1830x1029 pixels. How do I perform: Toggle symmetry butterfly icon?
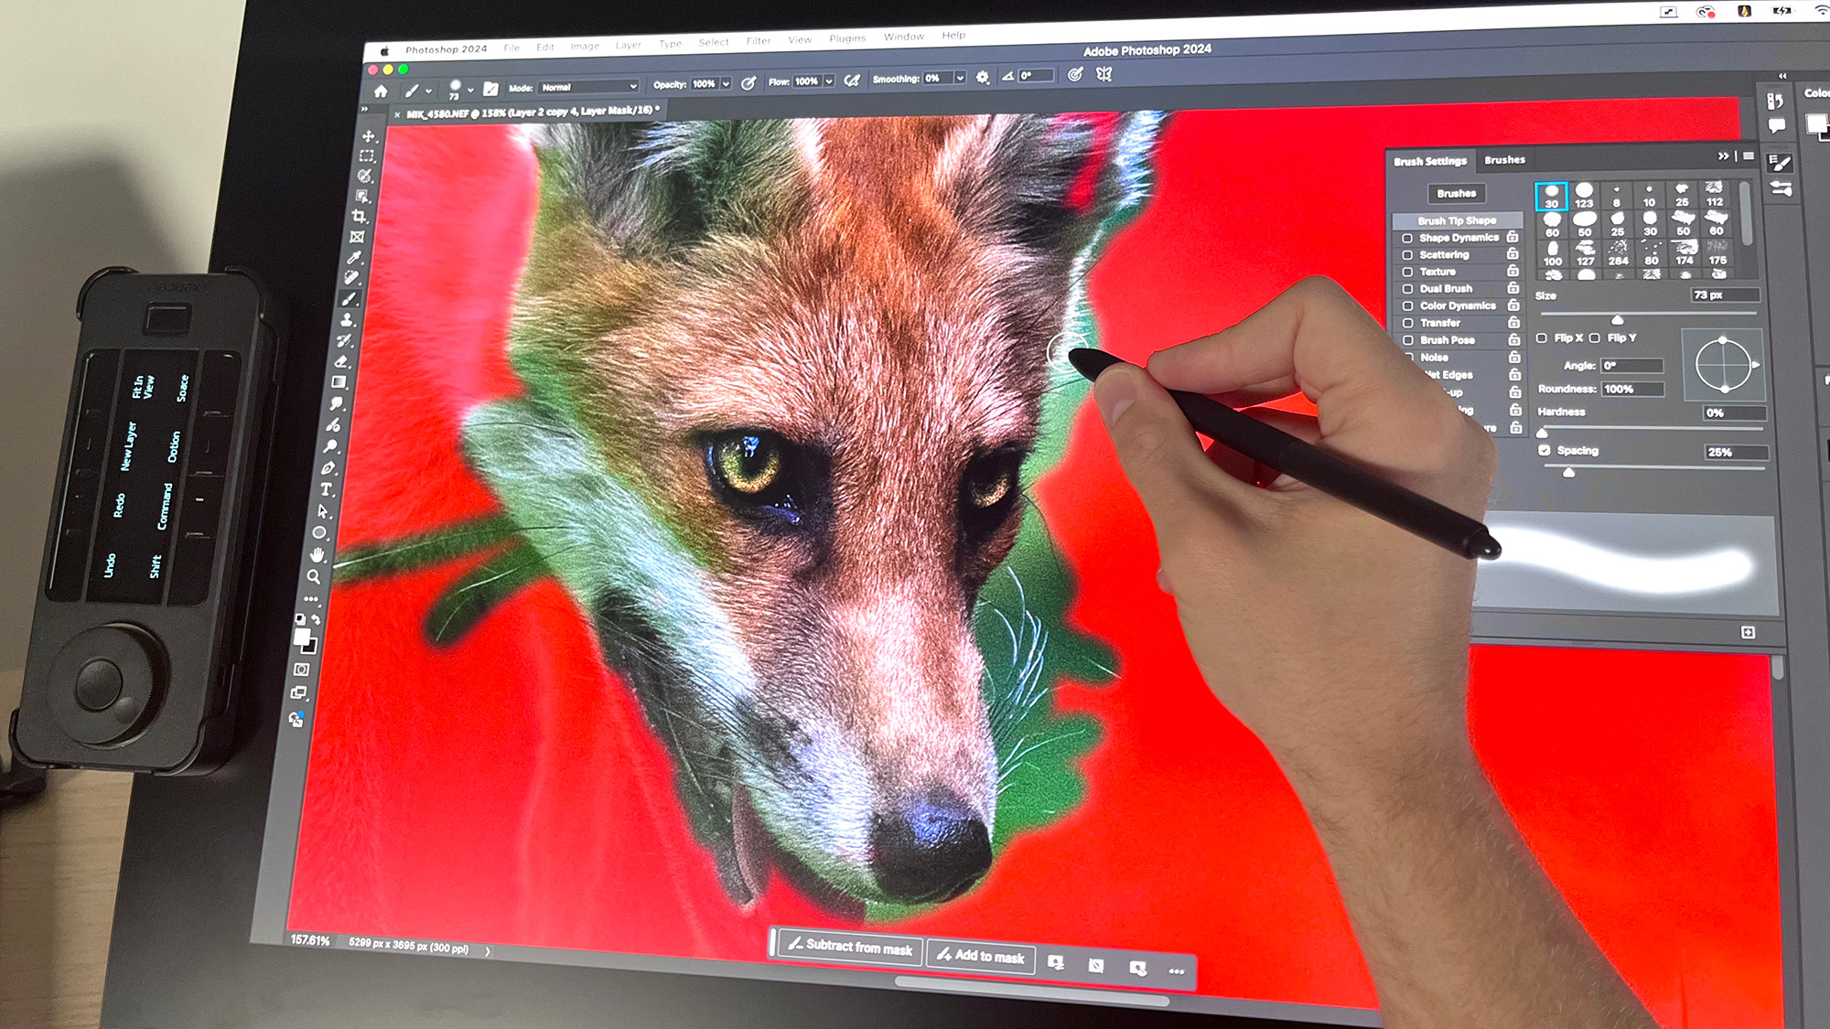1104,74
